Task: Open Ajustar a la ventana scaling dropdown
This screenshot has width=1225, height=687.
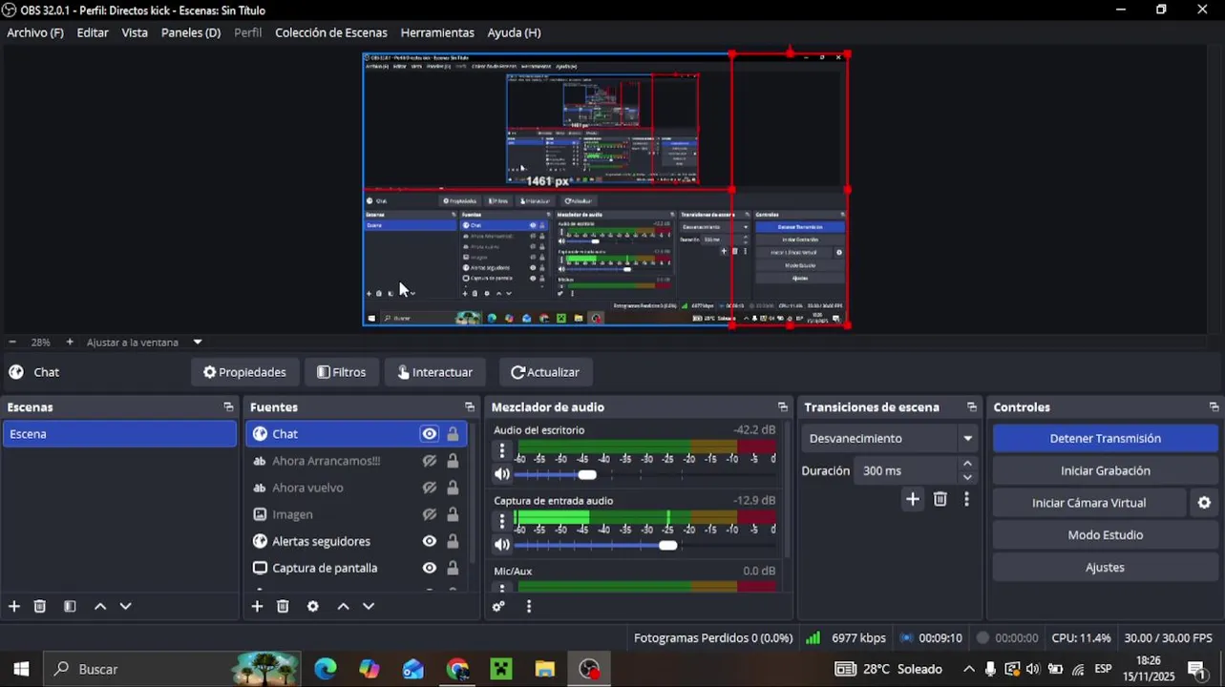Action: (x=144, y=342)
